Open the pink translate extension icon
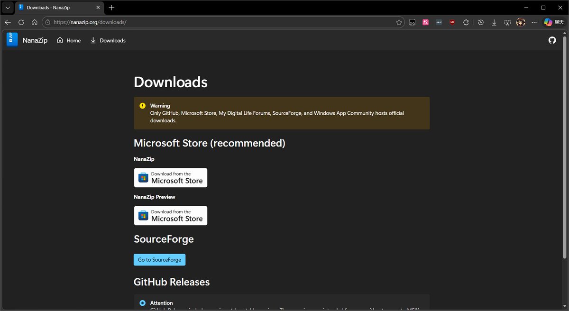The width and height of the screenshot is (569, 311). pyautogui.click(x=426, y=22)
